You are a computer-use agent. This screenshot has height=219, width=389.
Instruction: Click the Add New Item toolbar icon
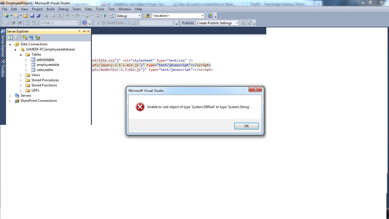tap(16, 16)
